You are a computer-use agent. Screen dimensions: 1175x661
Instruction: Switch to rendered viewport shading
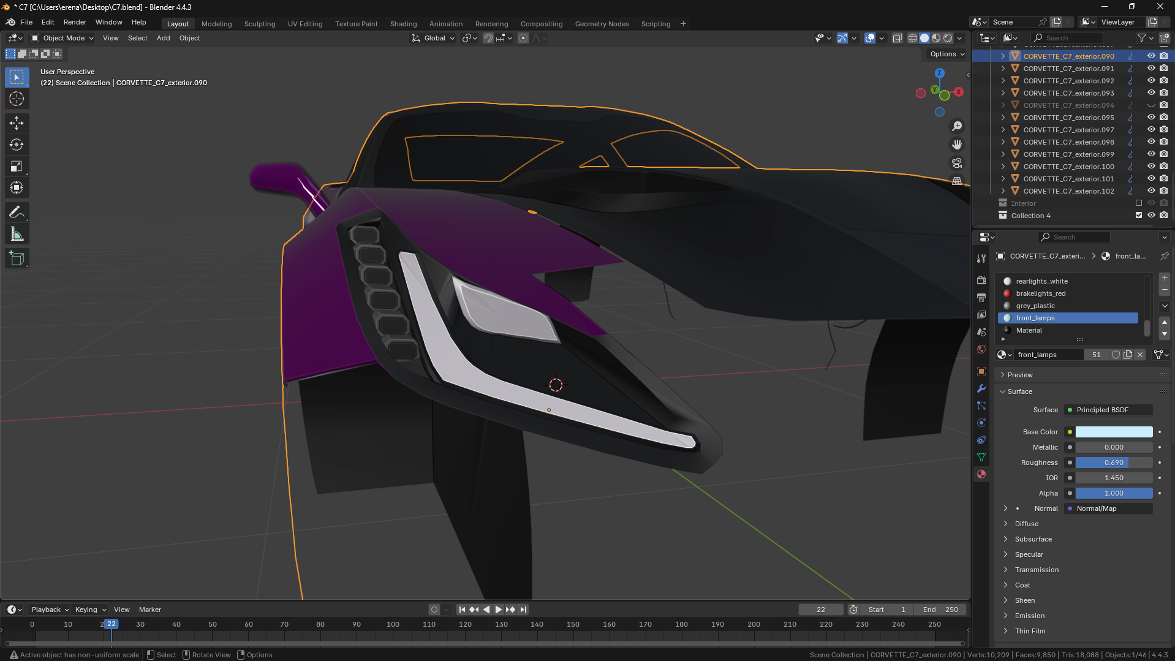click(948, 38)
